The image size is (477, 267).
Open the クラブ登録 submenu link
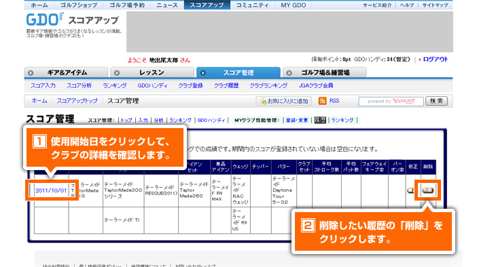click(x=190, y=85)
